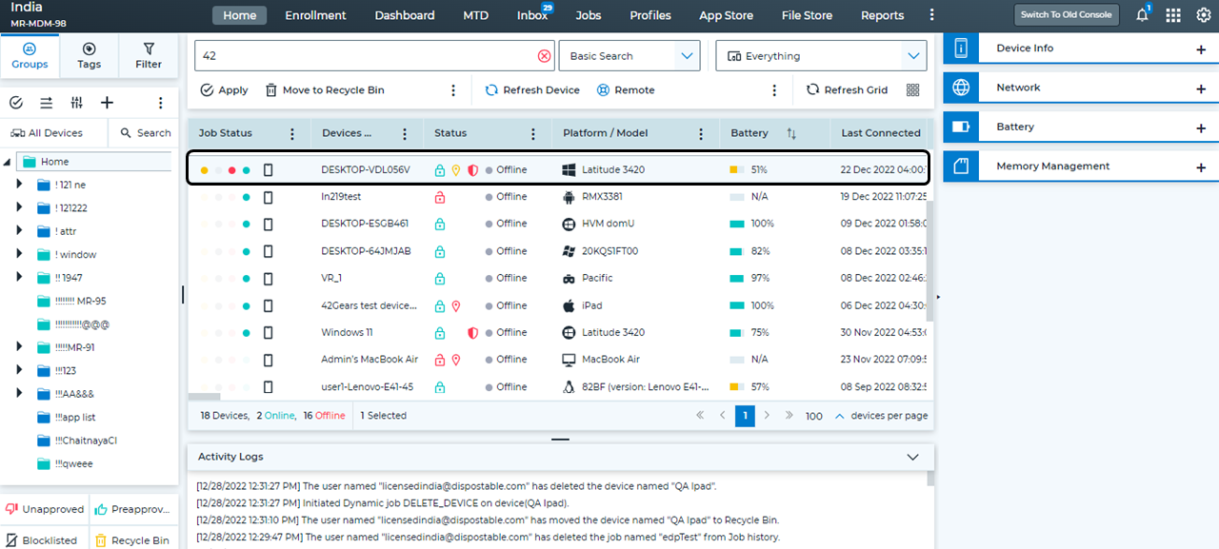The height and width of the screenshot is (549, 1219).
Task: Click the yellow location pin in DESKTOP-VDL056V row
Action: click(456, 170)
